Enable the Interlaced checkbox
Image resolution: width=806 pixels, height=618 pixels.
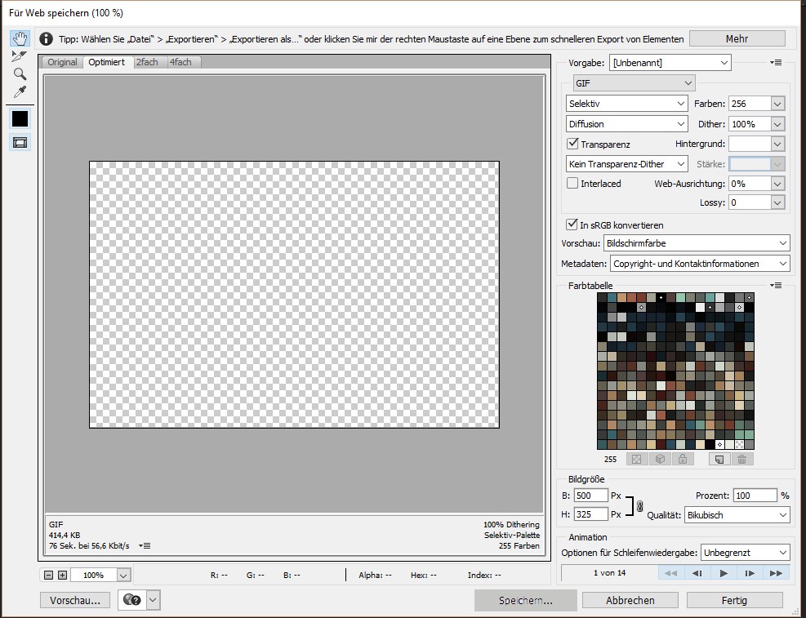[572, 184]
